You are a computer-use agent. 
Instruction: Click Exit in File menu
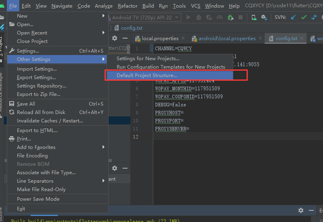58,209
